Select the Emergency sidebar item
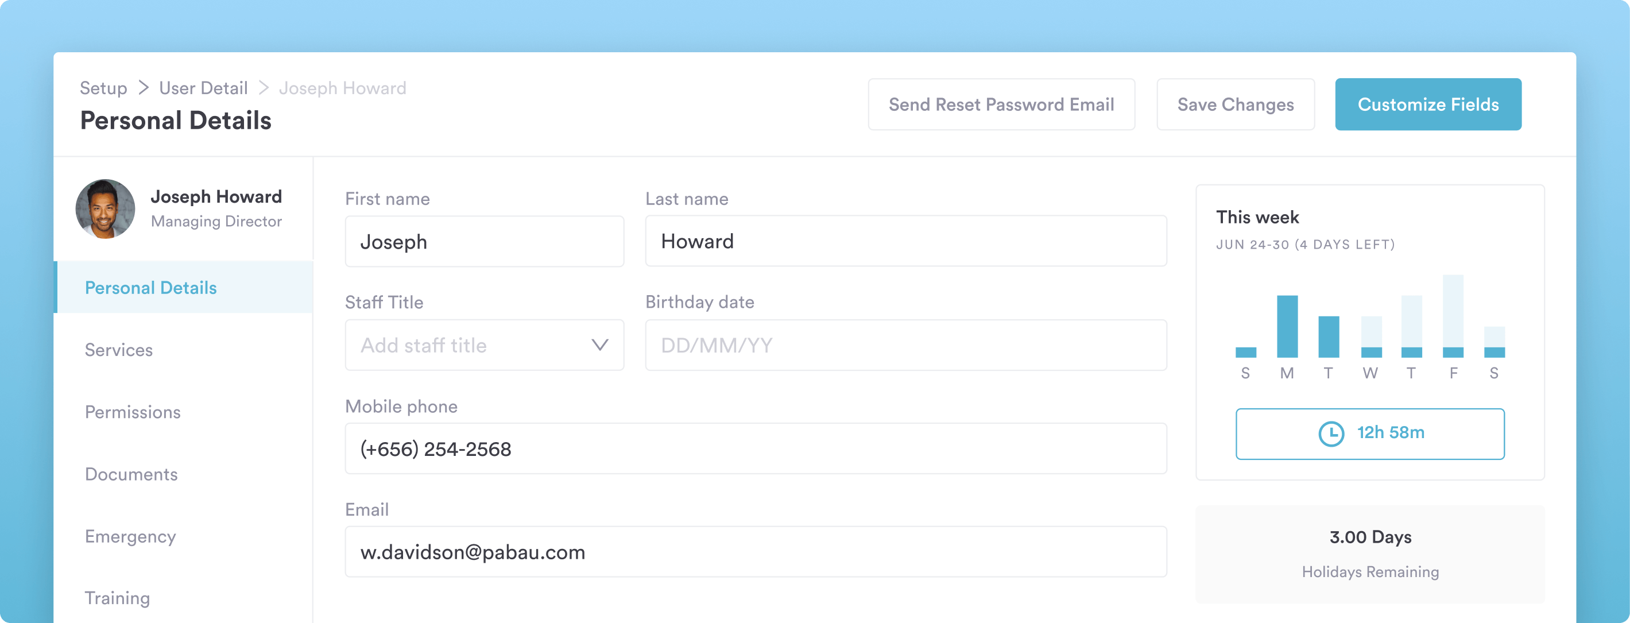This screenshot has height=623, width=1630. [x=130, y=536]
